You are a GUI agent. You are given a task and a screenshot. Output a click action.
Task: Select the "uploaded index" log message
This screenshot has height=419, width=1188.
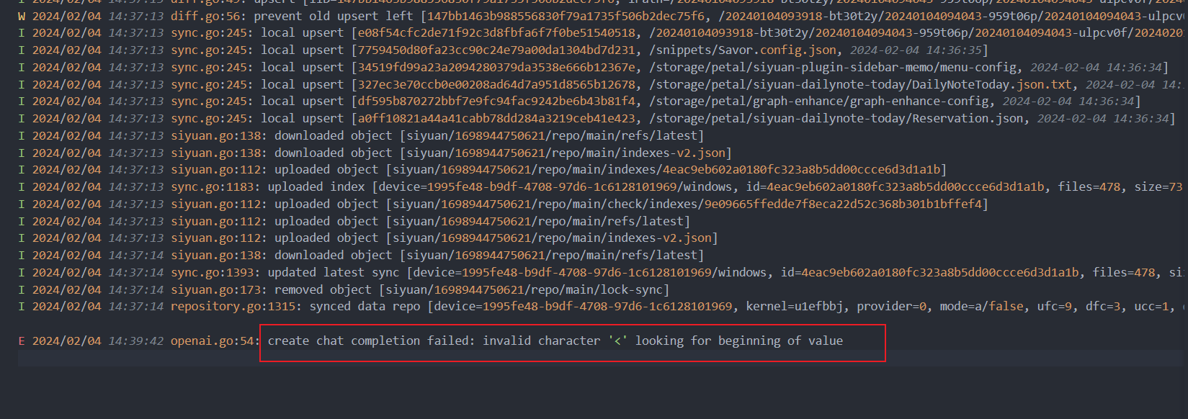316,186
